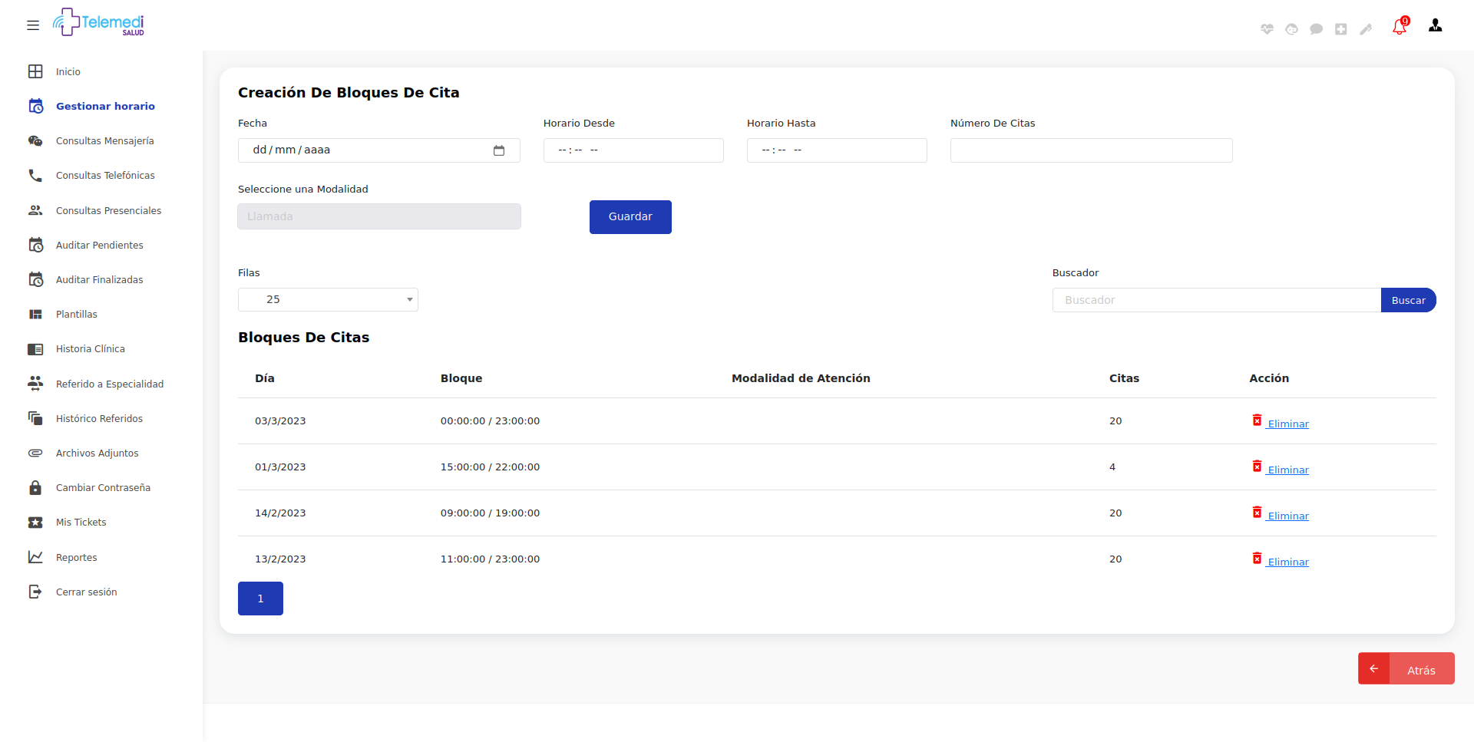This screenshot has width=1474, height=742.
Task: Open the date picker calendar in Fecha field
Action: [500, 150]
